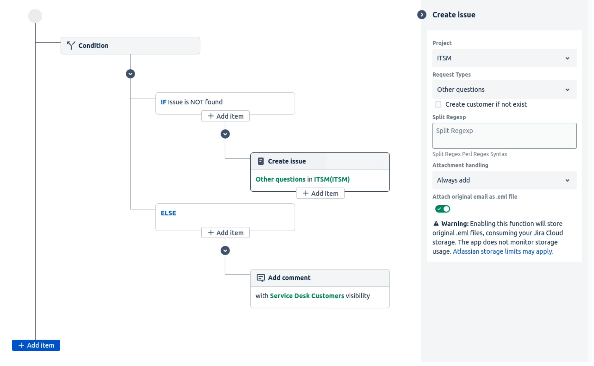594x366 pixels.
Task: Click the blue Add item button
Action: [36, 345]
